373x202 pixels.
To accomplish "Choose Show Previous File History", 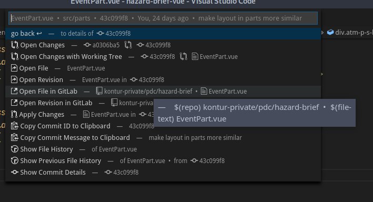I will [163, 161].
